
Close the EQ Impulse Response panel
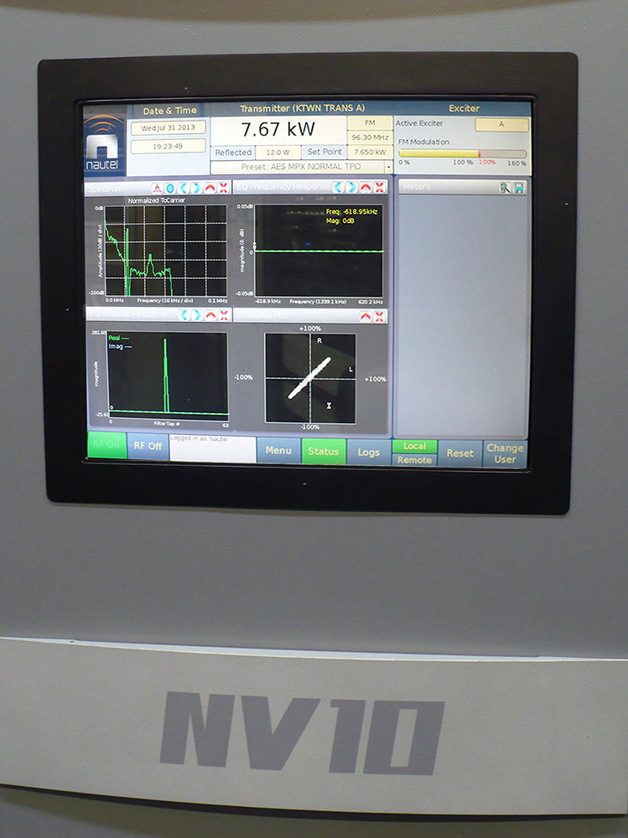coord(224,315)
